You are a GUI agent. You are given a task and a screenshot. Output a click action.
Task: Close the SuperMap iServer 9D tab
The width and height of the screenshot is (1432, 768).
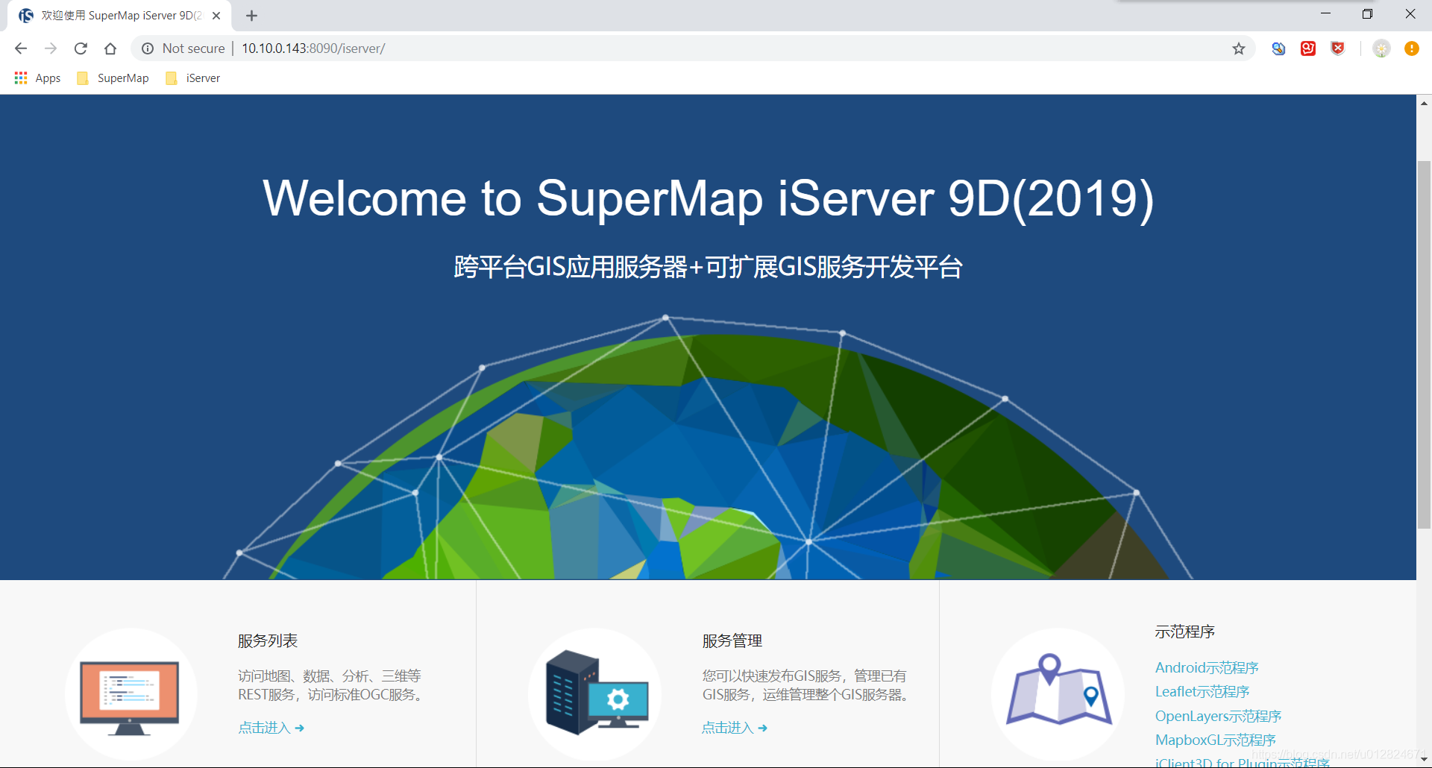pyautogui.click(x=216, y=16)
